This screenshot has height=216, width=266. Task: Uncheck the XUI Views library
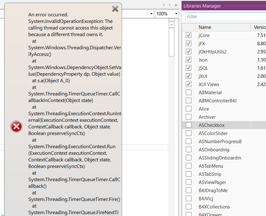(189, 84)
